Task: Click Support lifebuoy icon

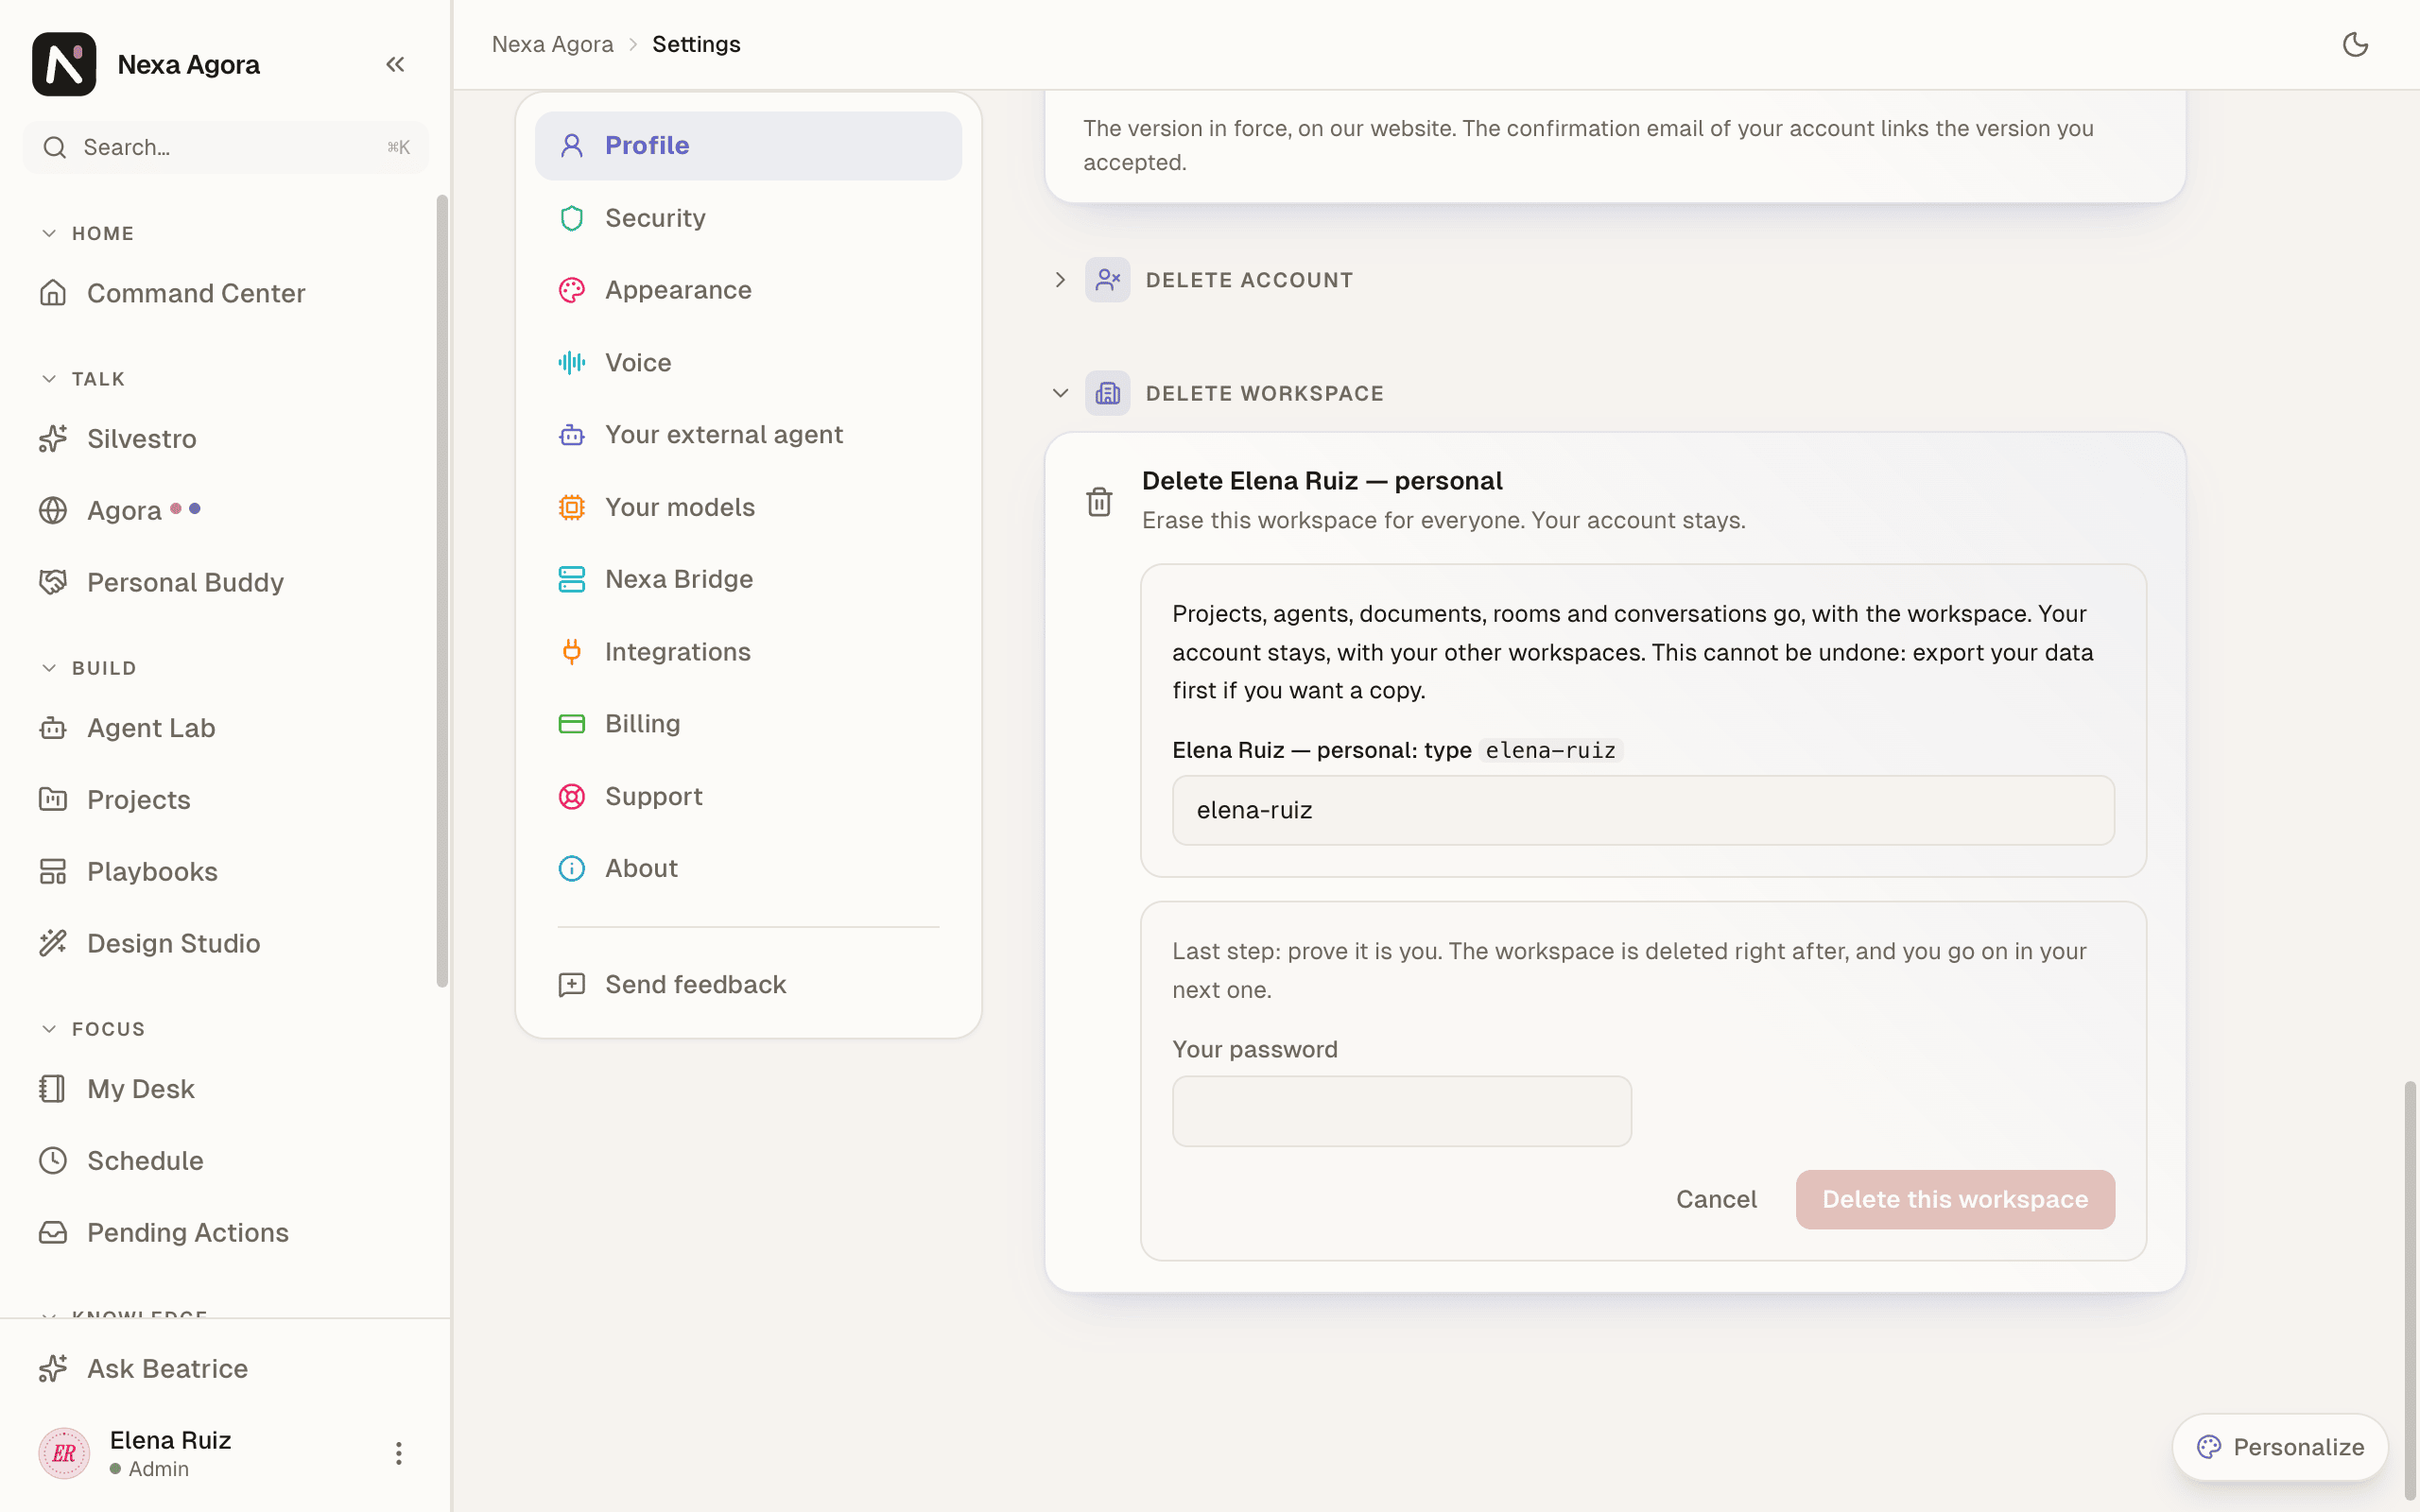Action: click(572, 797)
